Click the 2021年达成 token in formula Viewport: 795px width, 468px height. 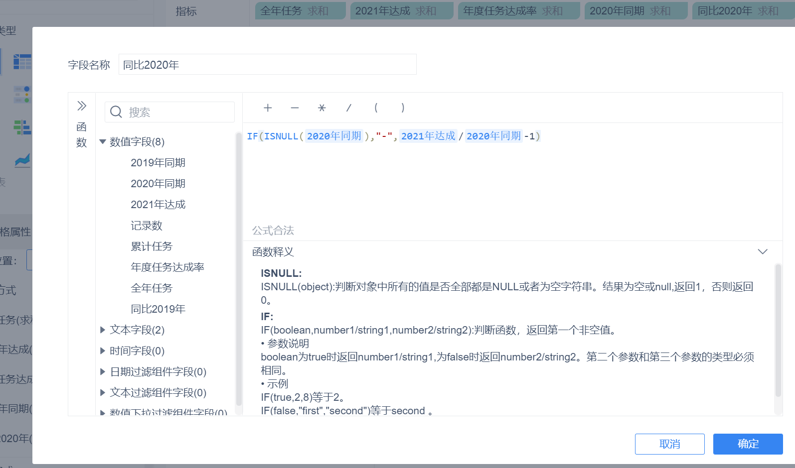(428, 136)
